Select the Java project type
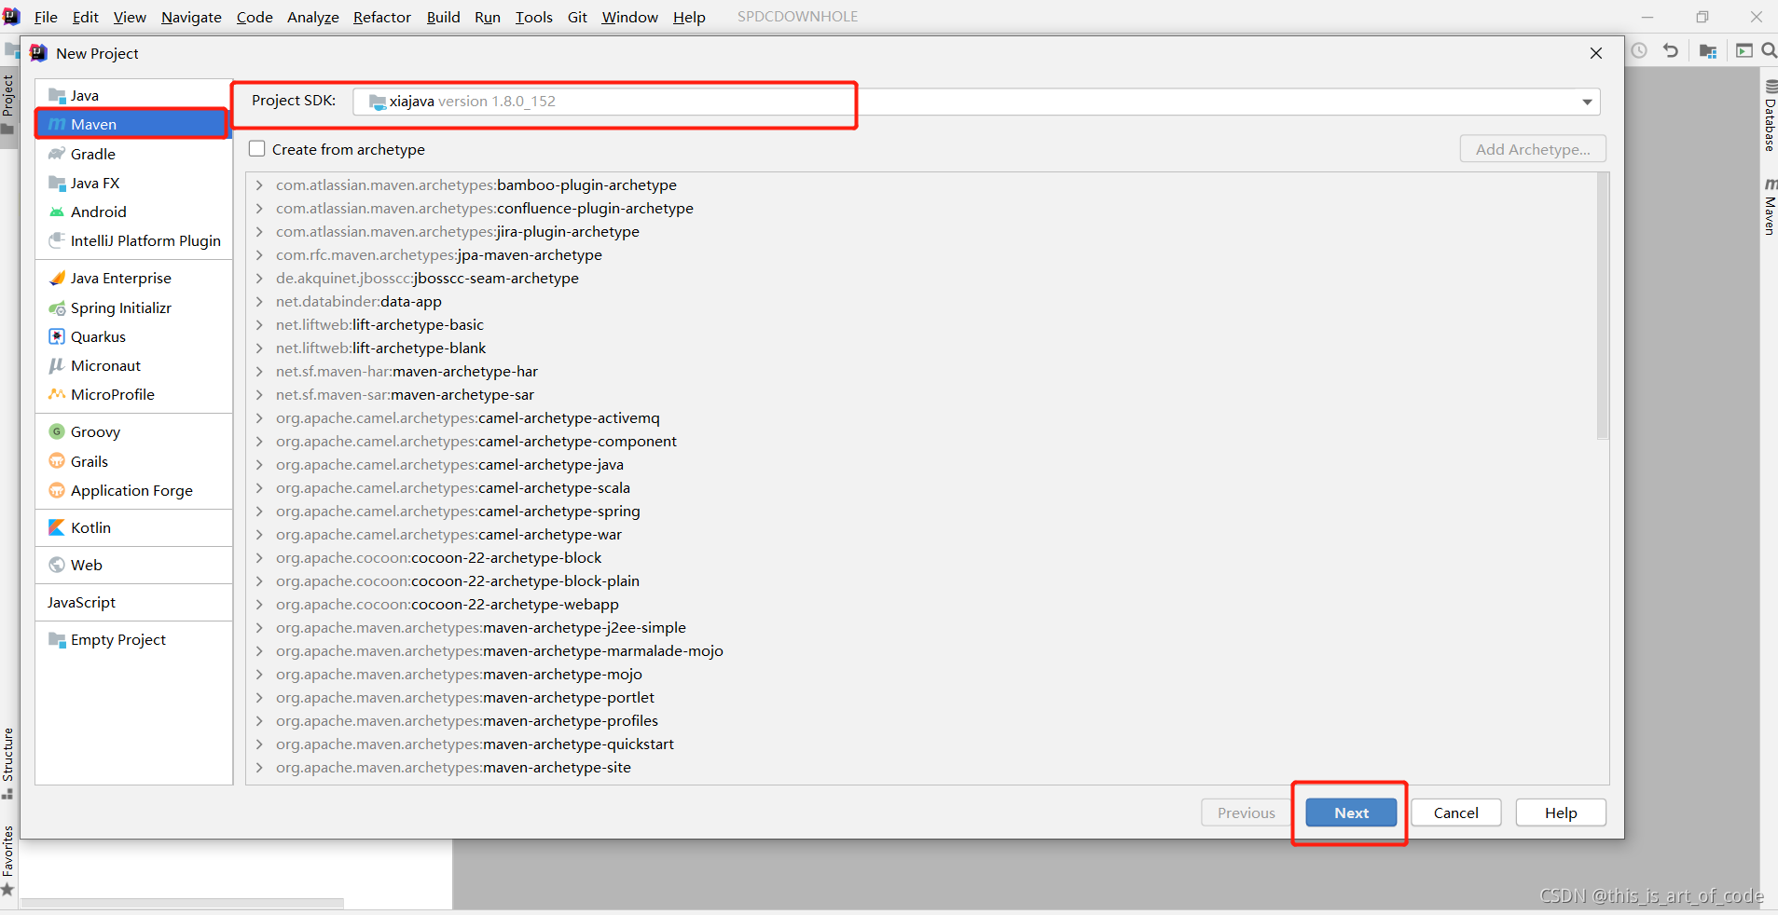 (133, 95)
